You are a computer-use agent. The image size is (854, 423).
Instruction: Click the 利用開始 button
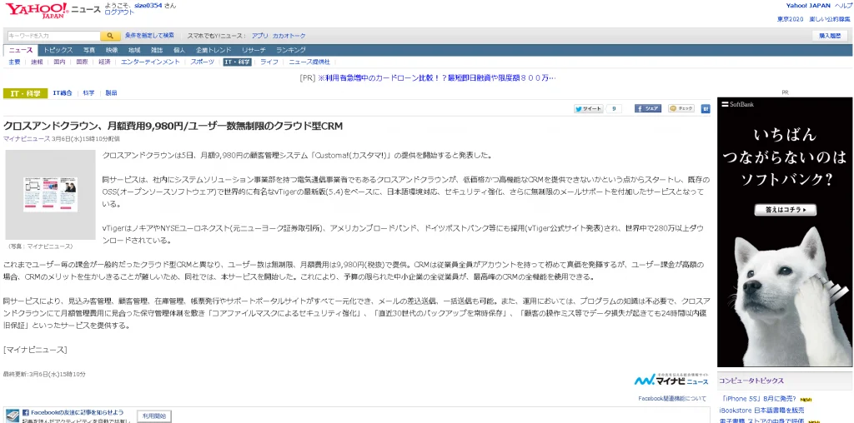pyautogui.click(x=153, y=416)
